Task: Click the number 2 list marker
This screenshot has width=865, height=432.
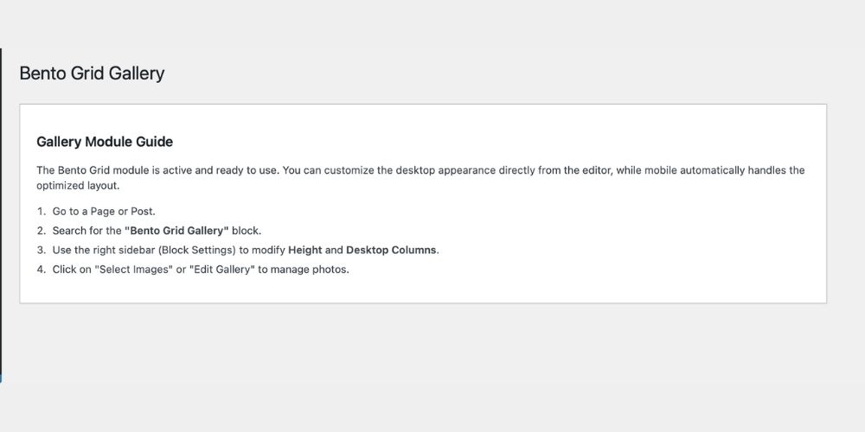Action: pos(41,231)
